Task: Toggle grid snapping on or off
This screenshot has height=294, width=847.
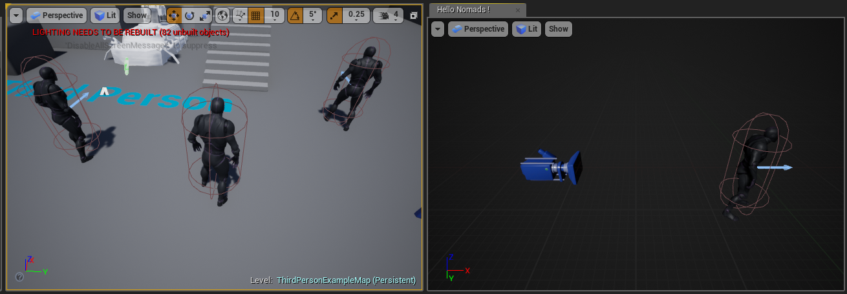Action: [x=256, y=15]
